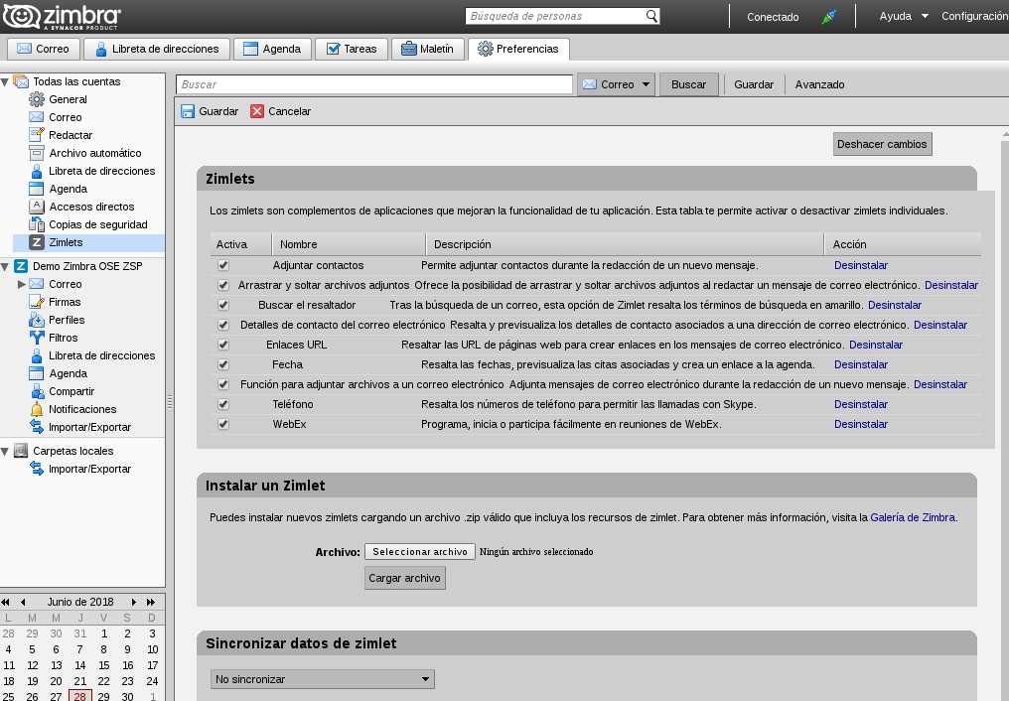Open the Ayuda dropdown arrow
The height and width of the screenshot is (701, 1009).
pos(925,16)
